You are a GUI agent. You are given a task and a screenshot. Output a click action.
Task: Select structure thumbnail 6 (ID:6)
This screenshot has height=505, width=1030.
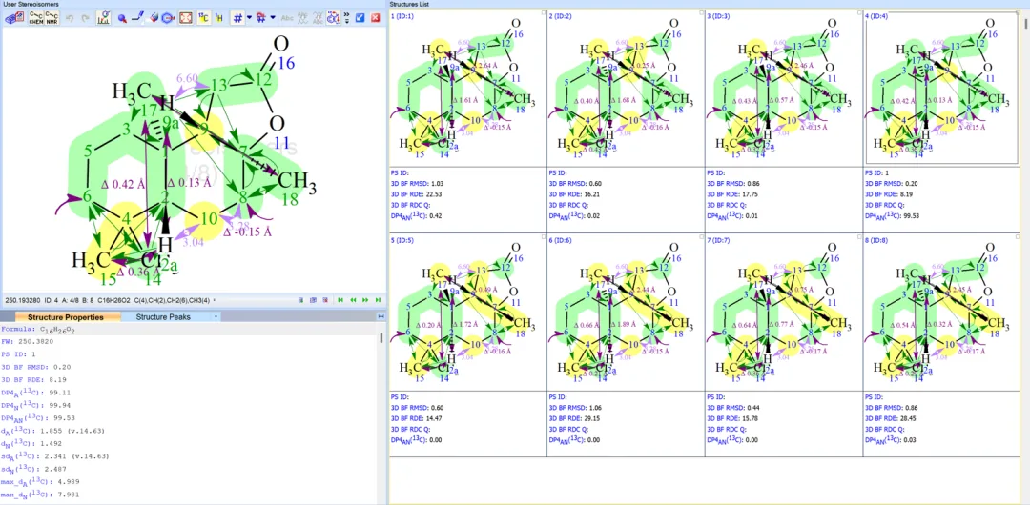point(626,312)
